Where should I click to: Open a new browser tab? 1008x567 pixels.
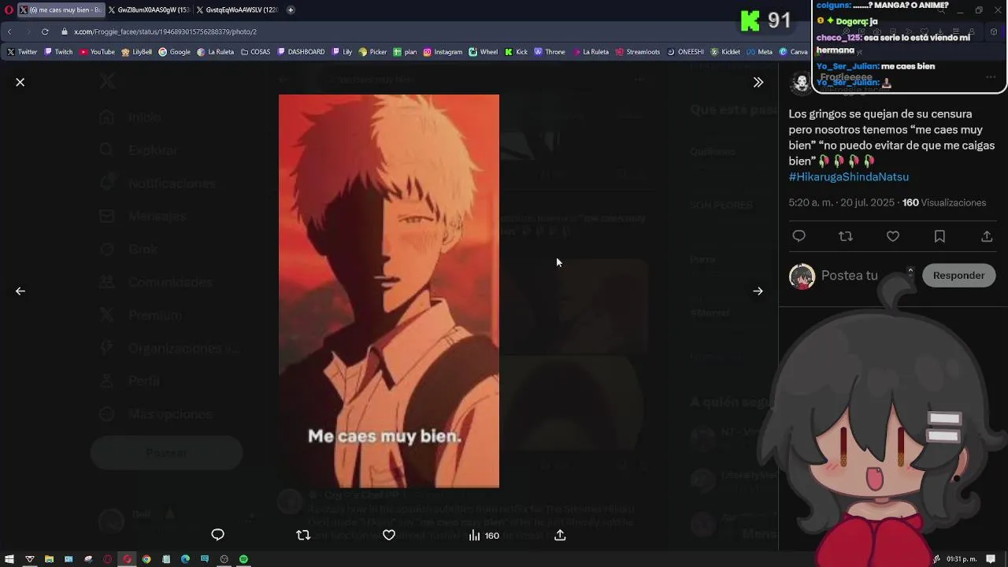(x=291, y=10)
